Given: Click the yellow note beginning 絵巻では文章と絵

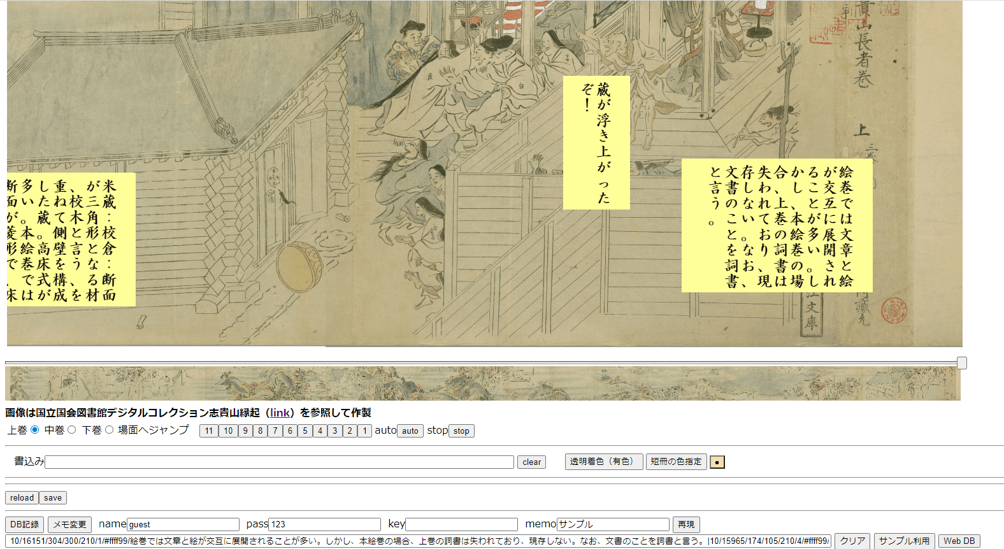Looking at the screenshot, I should tap(777, 225).
